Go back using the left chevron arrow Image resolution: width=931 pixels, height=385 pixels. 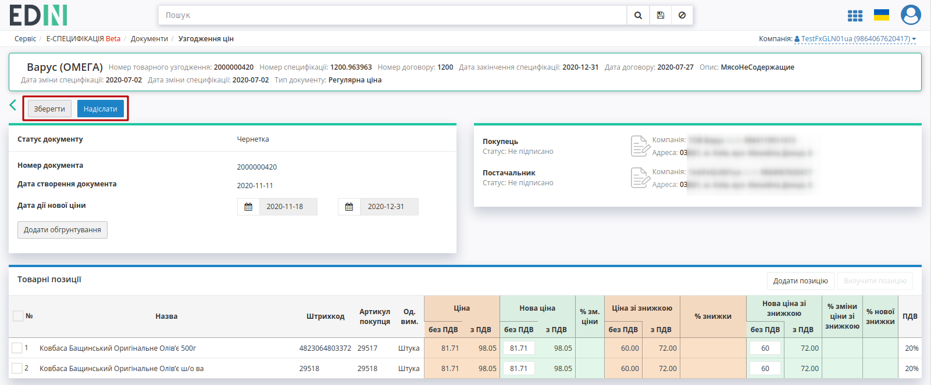(13, 105)
